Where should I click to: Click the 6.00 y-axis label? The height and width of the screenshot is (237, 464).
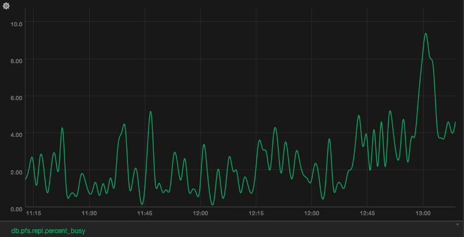click(x=16, y=98)
